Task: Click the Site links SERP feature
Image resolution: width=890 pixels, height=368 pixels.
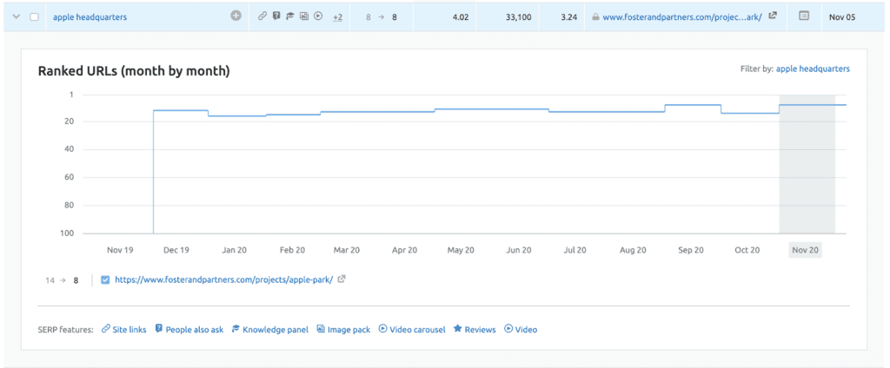Action: 123,330
